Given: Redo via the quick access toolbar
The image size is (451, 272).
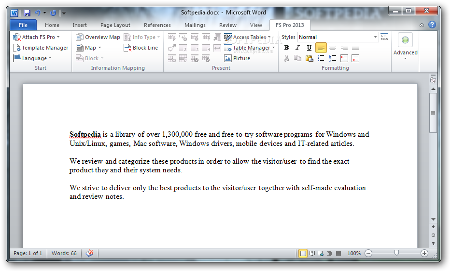Looking at the screenshot, I should pos(53,13).
